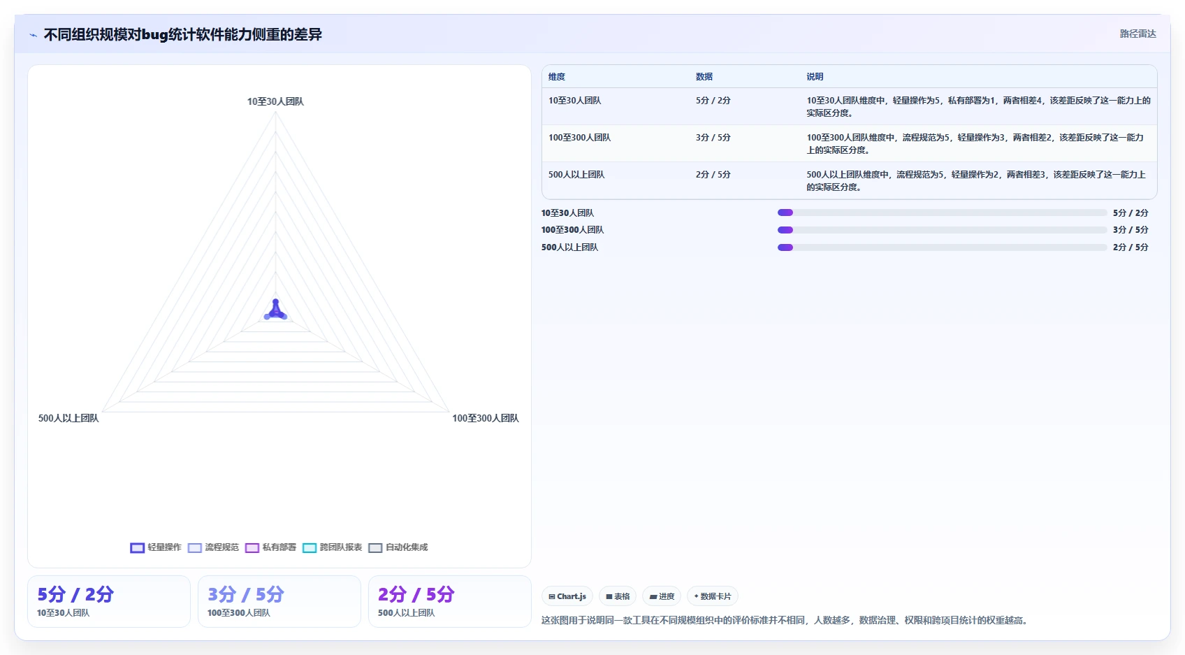Click the blue icon beside the page title

33,35
